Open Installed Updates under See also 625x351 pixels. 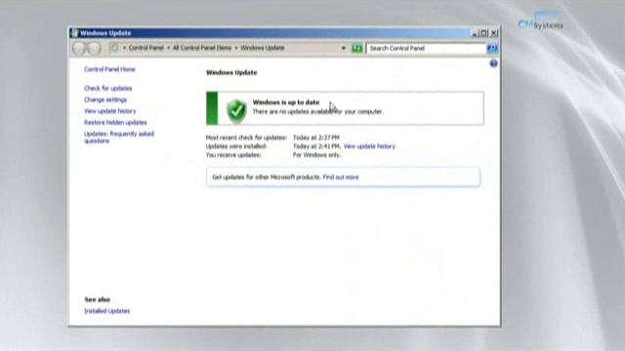coord(106,311)
